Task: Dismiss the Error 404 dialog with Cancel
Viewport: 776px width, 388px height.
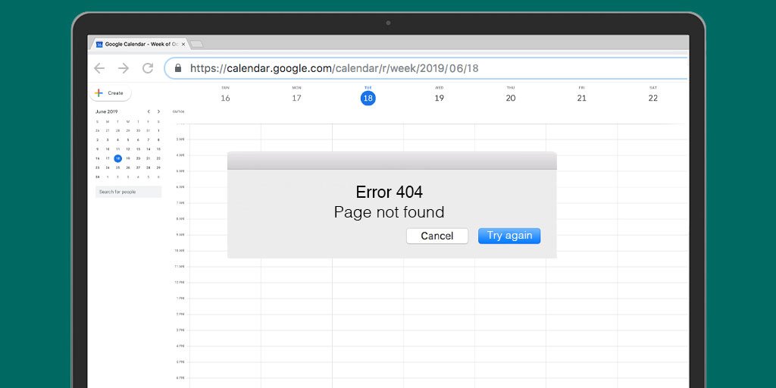Action: (x=437, y=236)
